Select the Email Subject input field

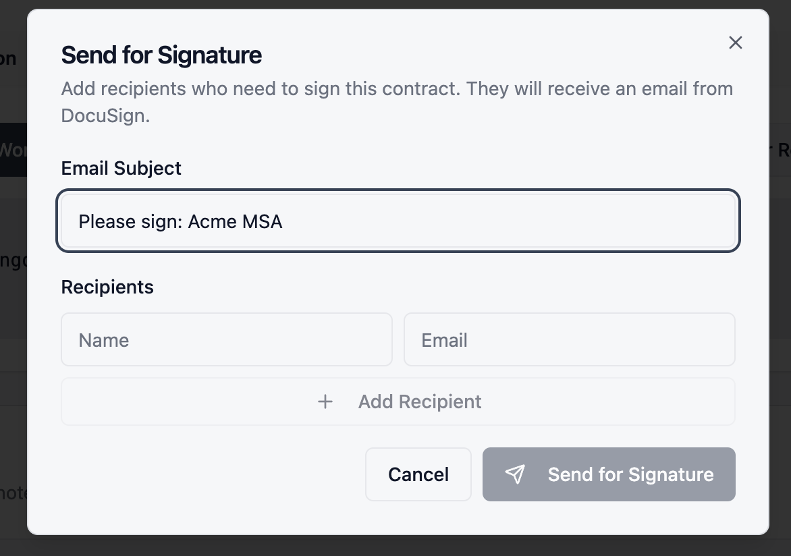(398, 221)
